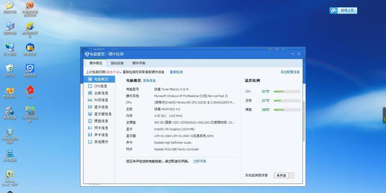This screenshot has height=193, width=386.
Task: Click the 温度检测 heading
Action: 252,81
